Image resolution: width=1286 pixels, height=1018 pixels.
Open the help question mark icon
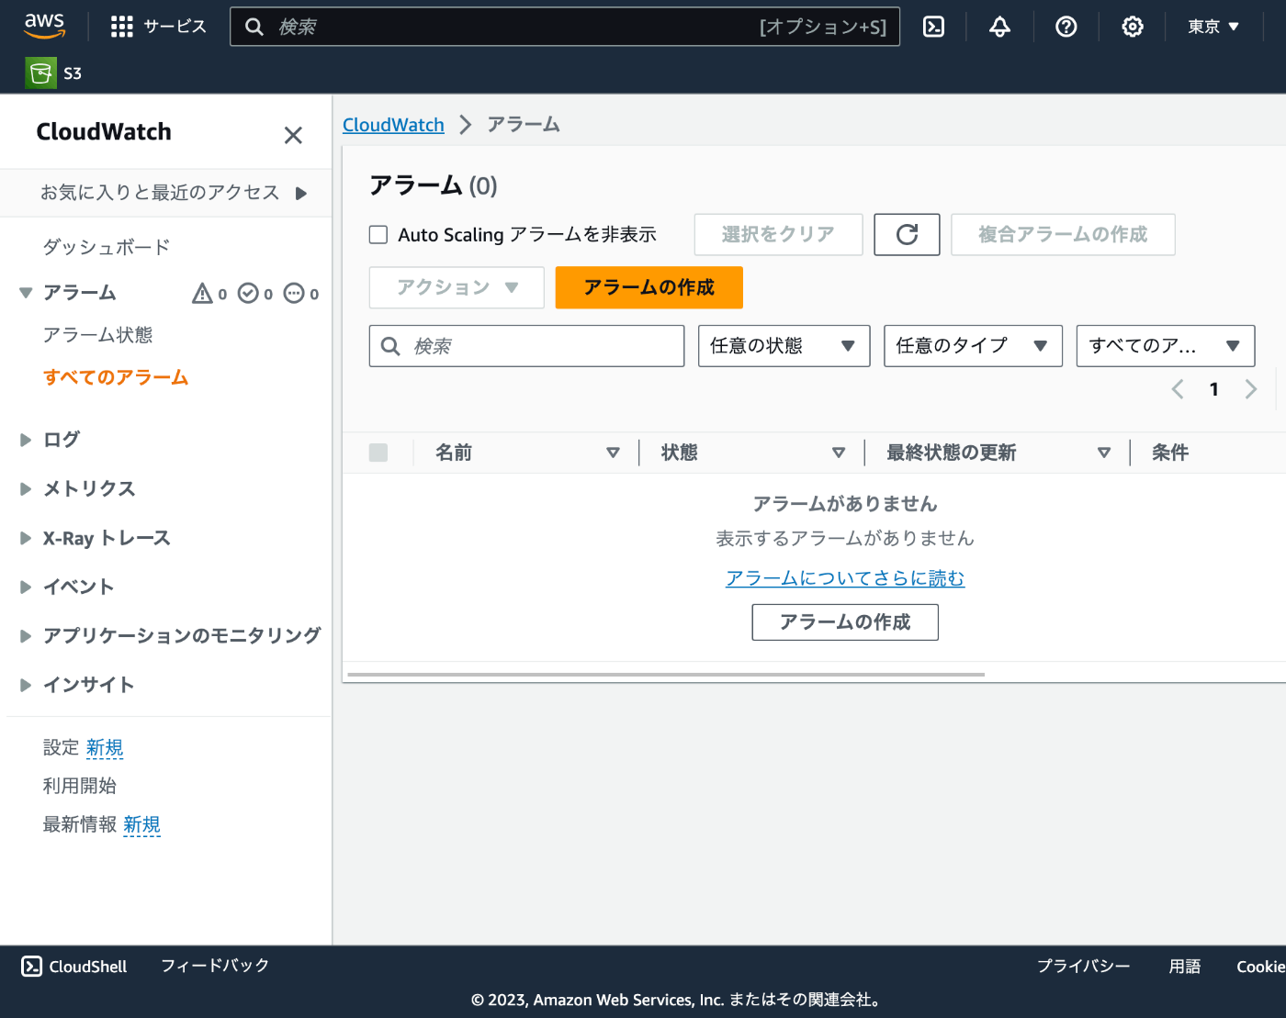pyautogui.click(x=1066, y=27)
